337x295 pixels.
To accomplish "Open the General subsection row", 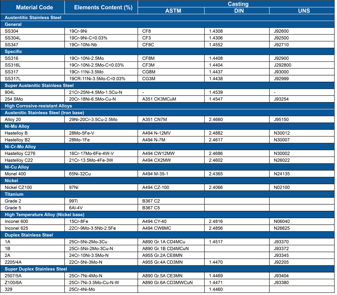I will tap(13, 24).
